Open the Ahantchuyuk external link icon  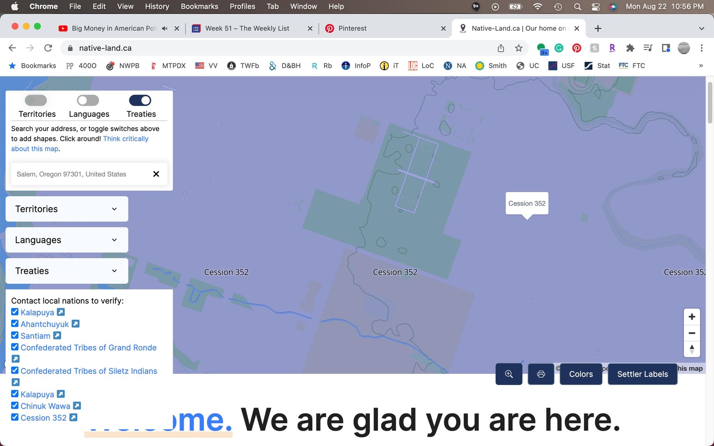click(x=76, y=324)
